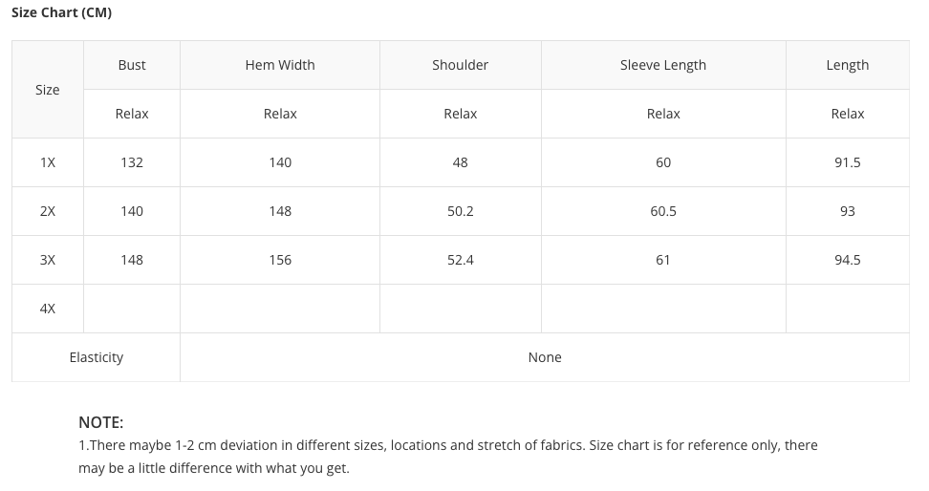Click the 3X hem width 156

point(280,260)
